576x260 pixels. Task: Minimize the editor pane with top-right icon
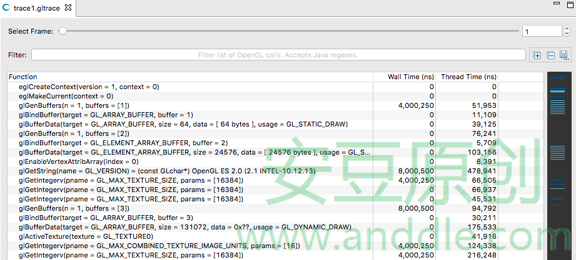tap(557, 3)
